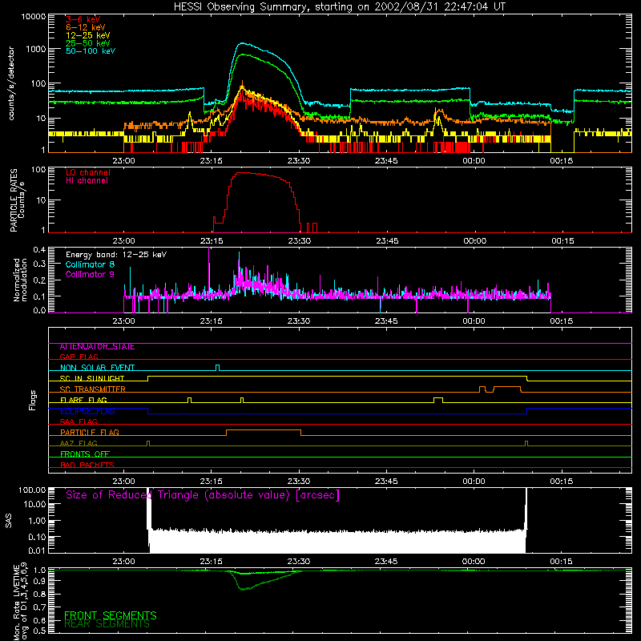The image size is (641, 641).
Task: Click the 'Energy band: 12-25 keV' label
Action: [x=116, y=255]
